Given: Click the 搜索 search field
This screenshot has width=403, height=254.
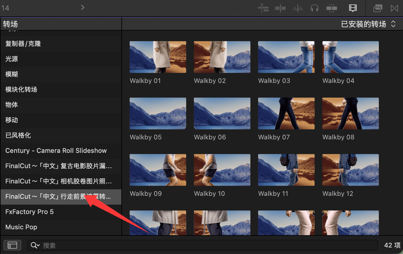Looking at the screenshot, I should tap(206, 245).
